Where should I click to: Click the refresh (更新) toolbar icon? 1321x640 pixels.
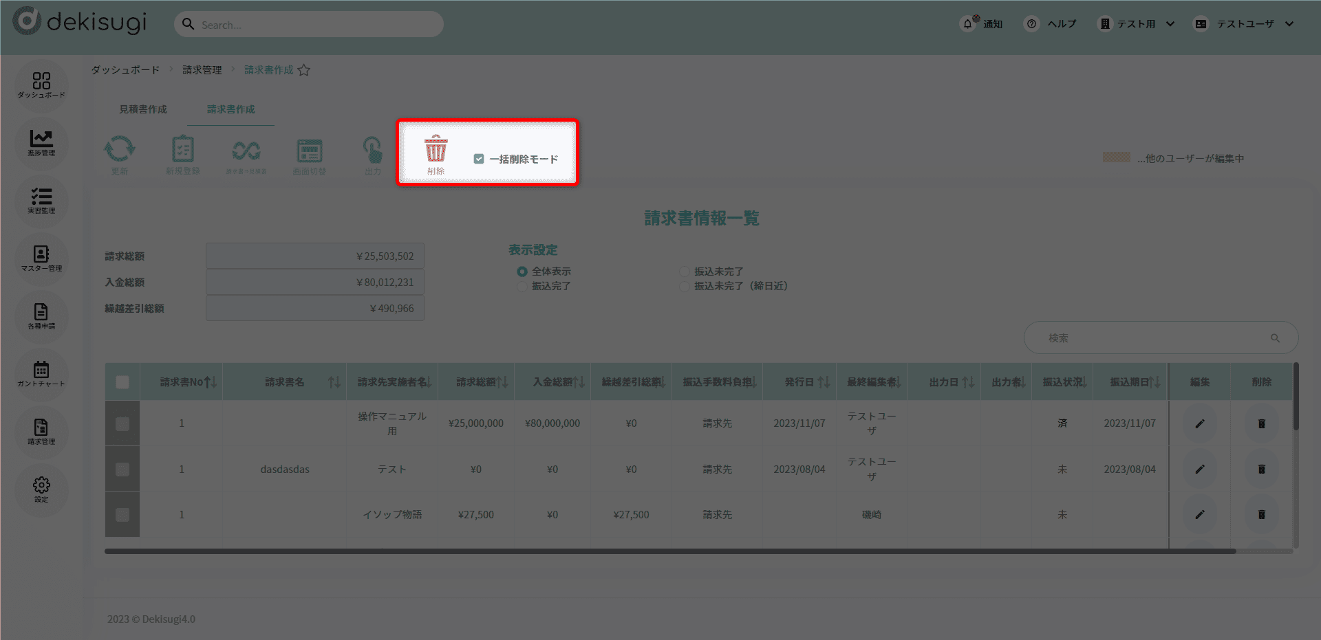click(x=120, y=149)
